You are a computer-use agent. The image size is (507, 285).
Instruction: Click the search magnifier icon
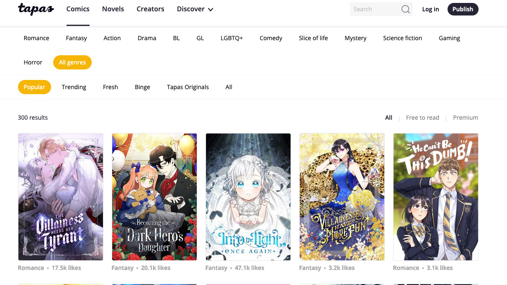(405, 9)
